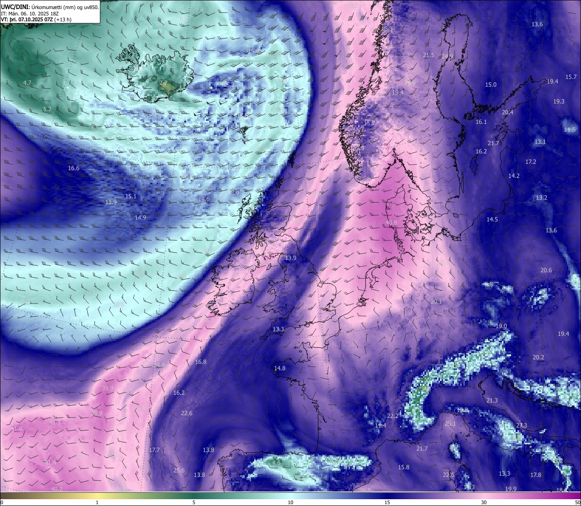Click the 16.8 value southwest of Ireland
581x506 pixels.
click(x=201, y=362)
